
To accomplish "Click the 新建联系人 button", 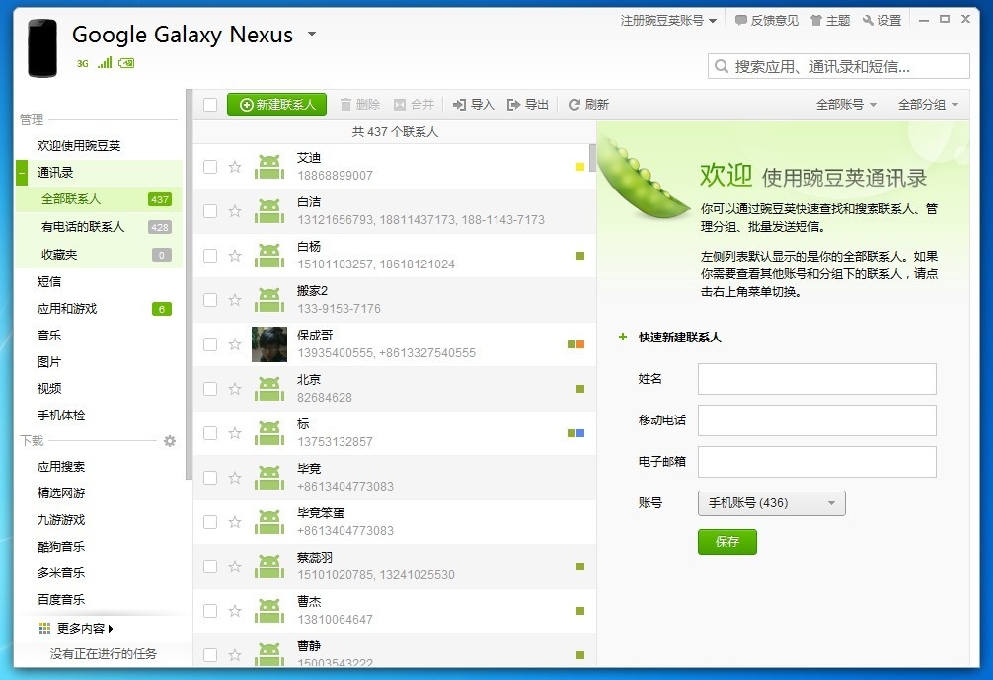I will coord(276,105).
